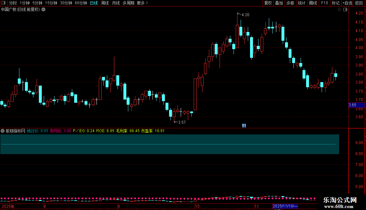Select the 30分钟 period

pyautogui.click(x=66, y=3)
